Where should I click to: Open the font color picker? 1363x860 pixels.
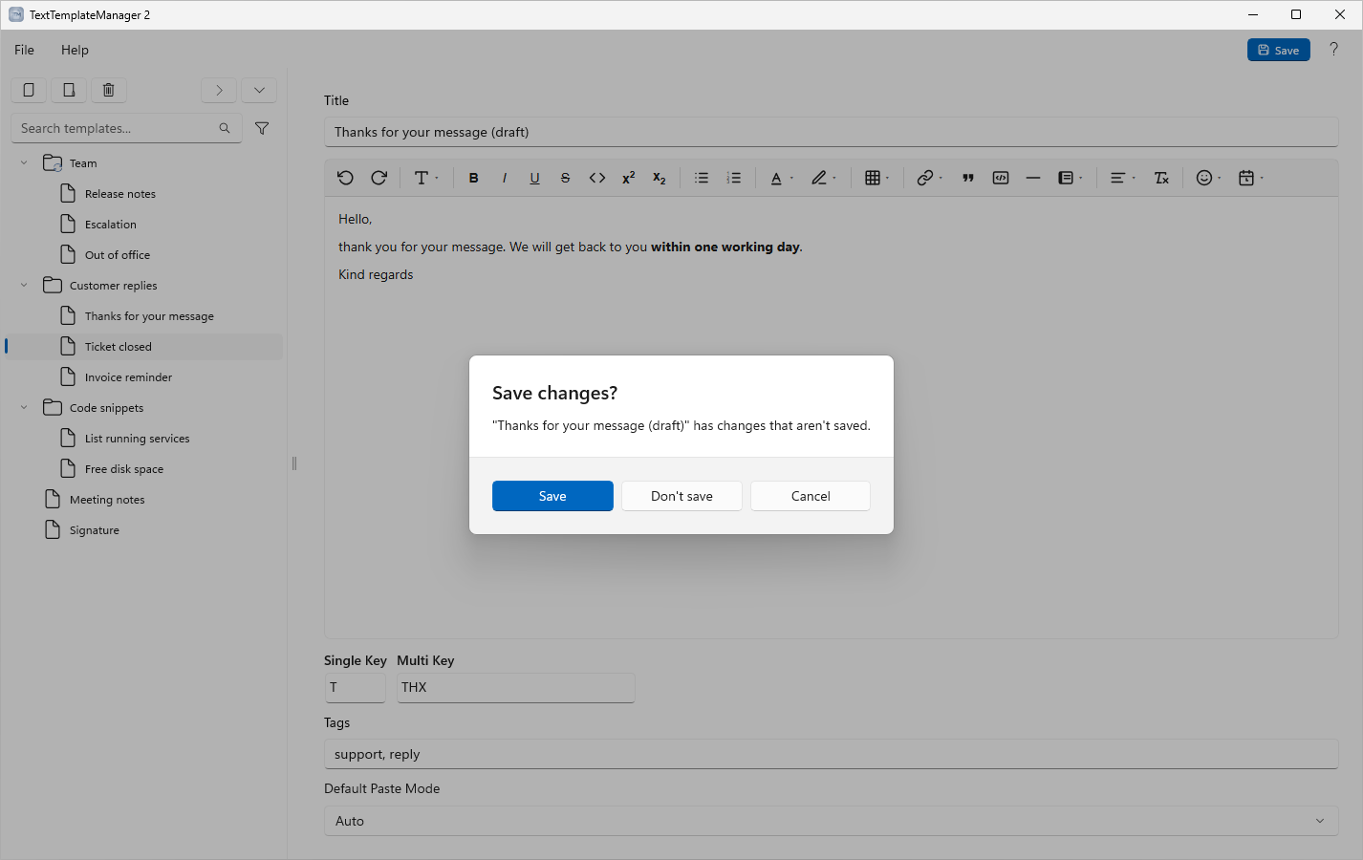pyautogui.click(x=782, y=178)
